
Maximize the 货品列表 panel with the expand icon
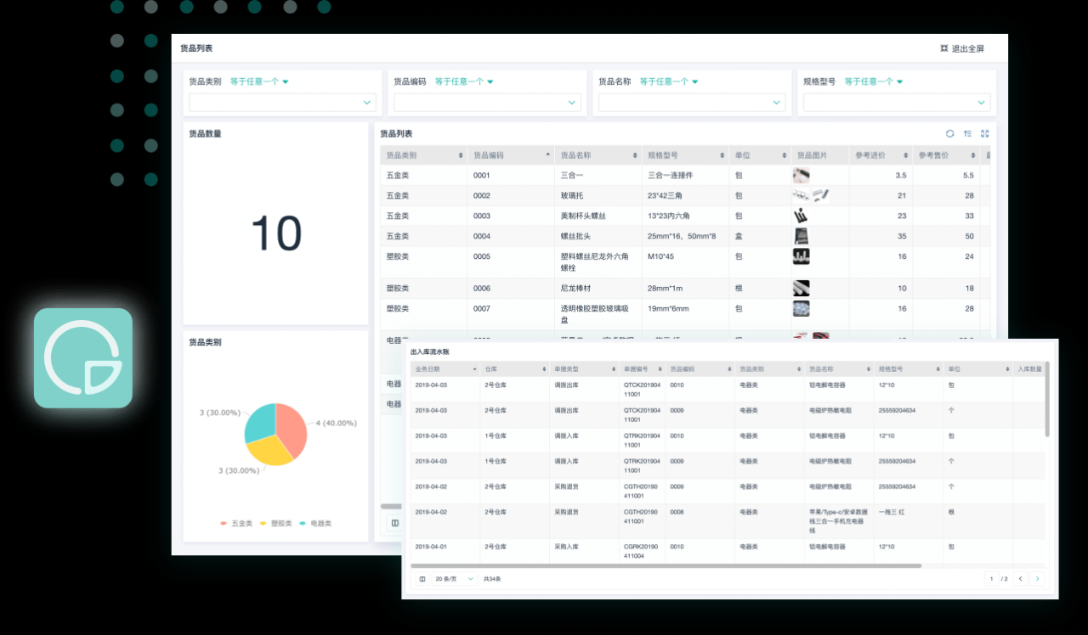[x=985, y=133]
